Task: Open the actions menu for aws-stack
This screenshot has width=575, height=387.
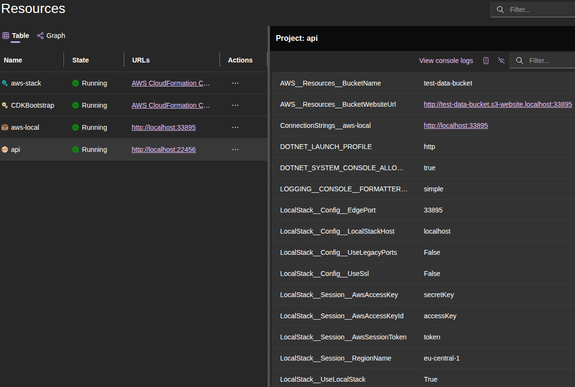Action: point(235,83)
